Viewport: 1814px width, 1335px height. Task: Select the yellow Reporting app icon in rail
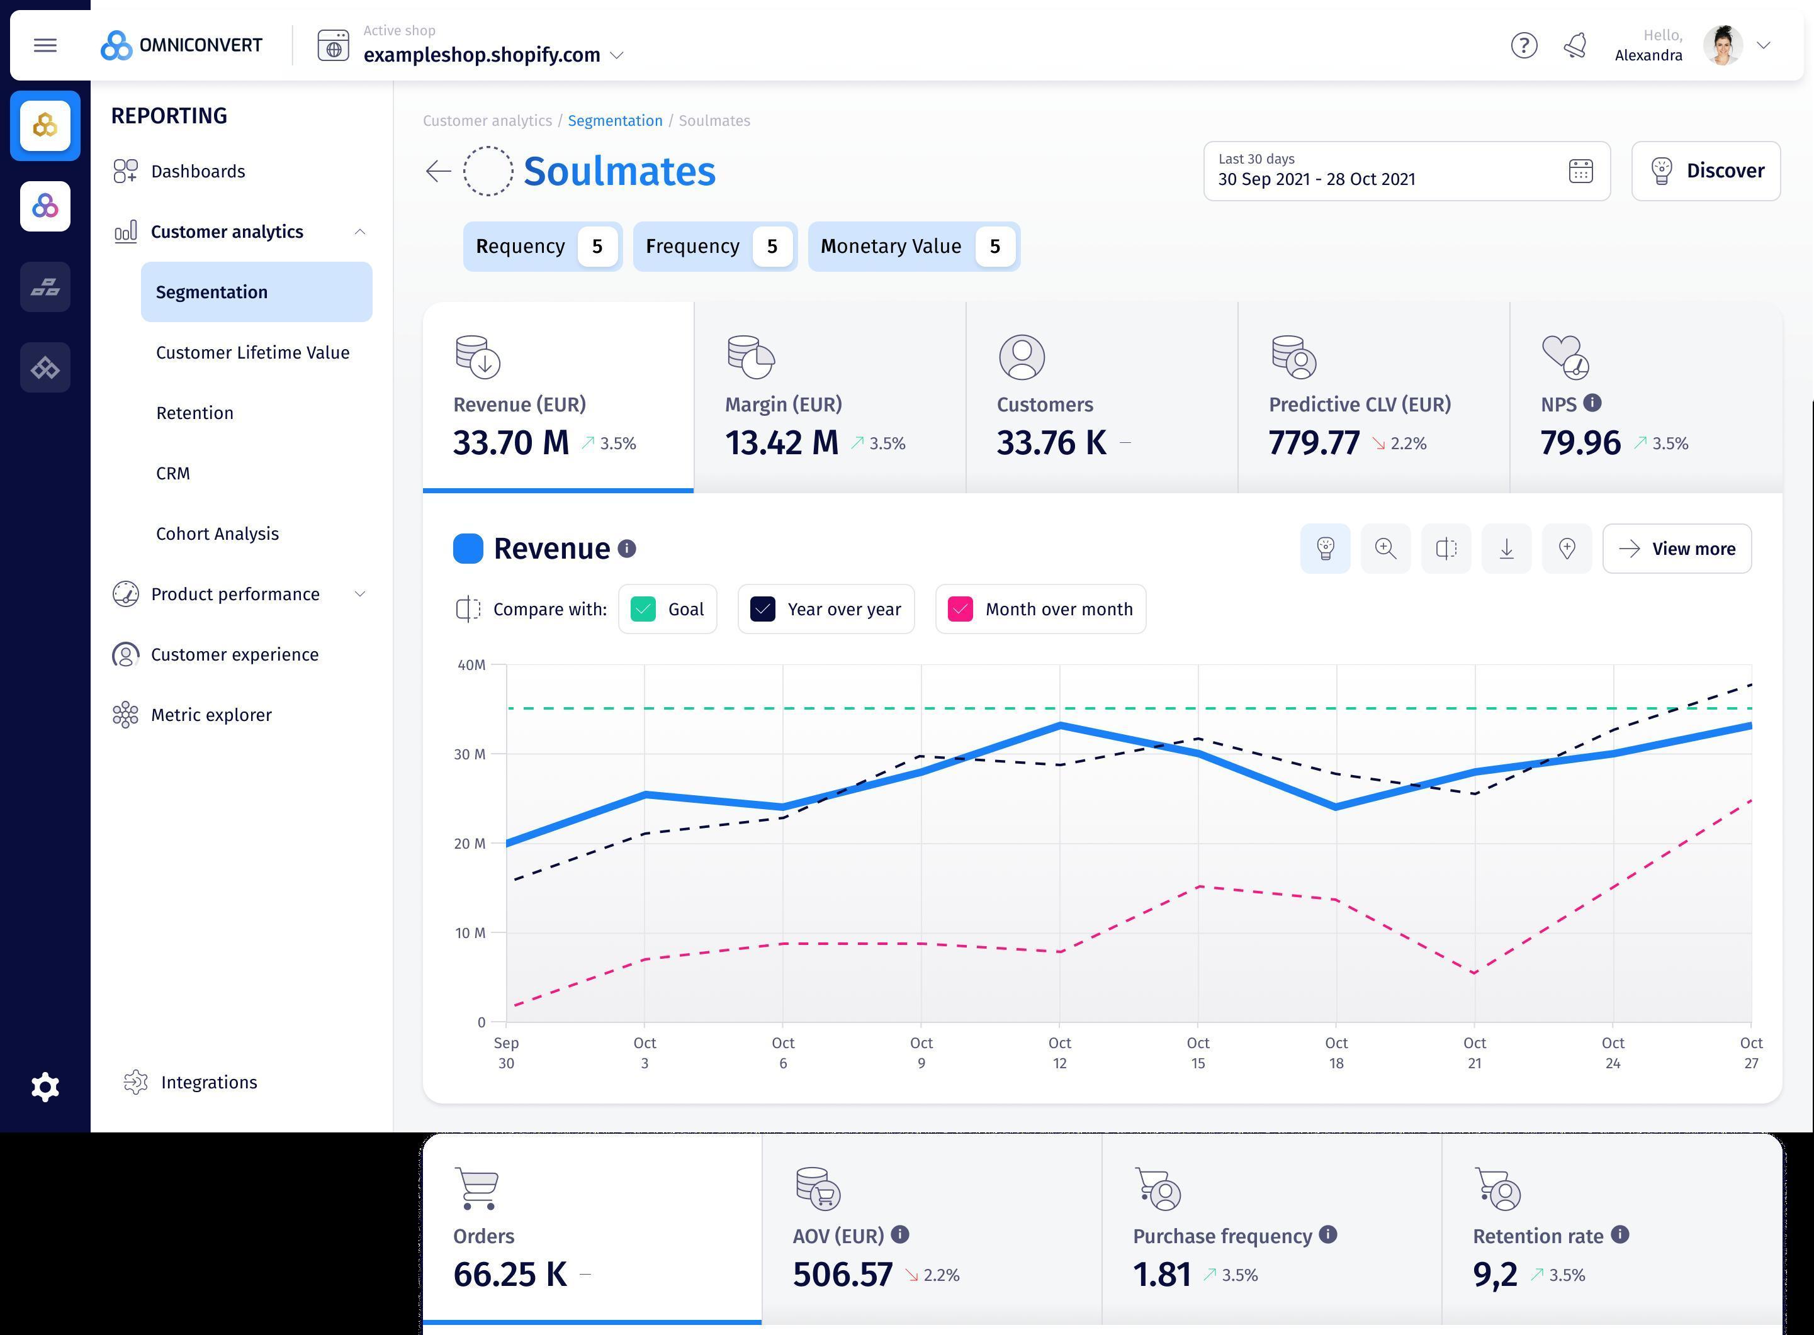(x=45, y=125)
